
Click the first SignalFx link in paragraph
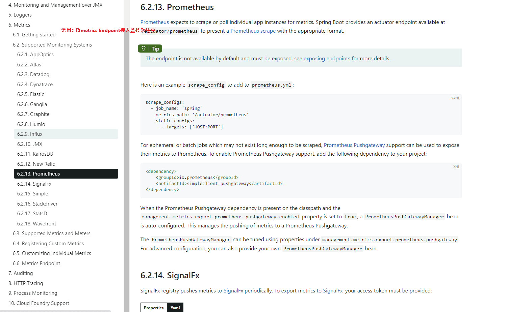[233, 291]
